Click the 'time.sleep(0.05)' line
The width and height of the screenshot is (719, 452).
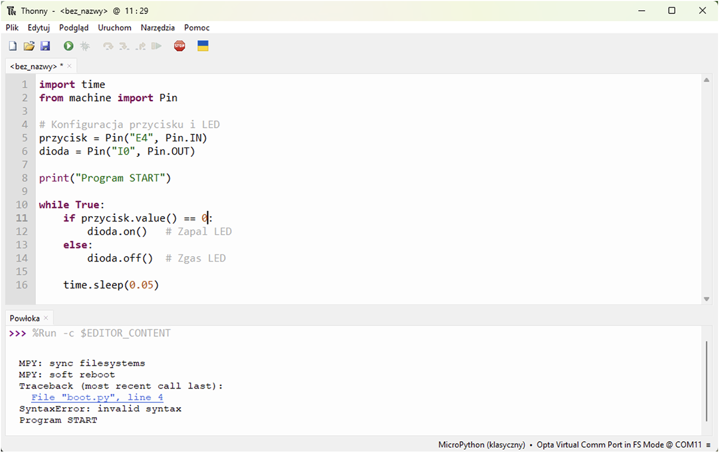click(111, 285)
